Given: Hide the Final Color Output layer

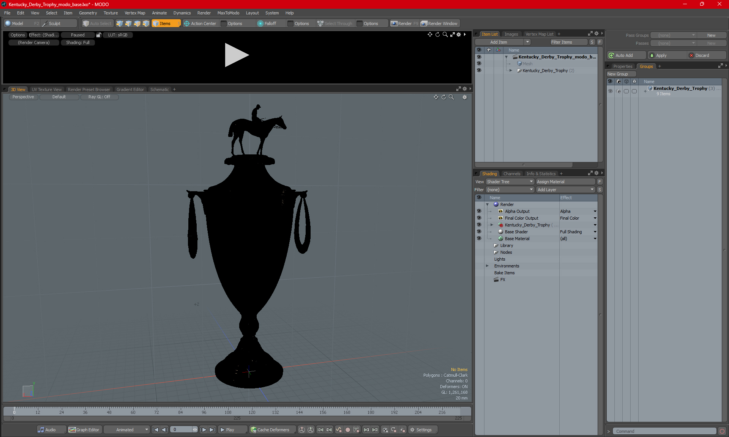Looking at the screenshot, I should tap(479, 218).
